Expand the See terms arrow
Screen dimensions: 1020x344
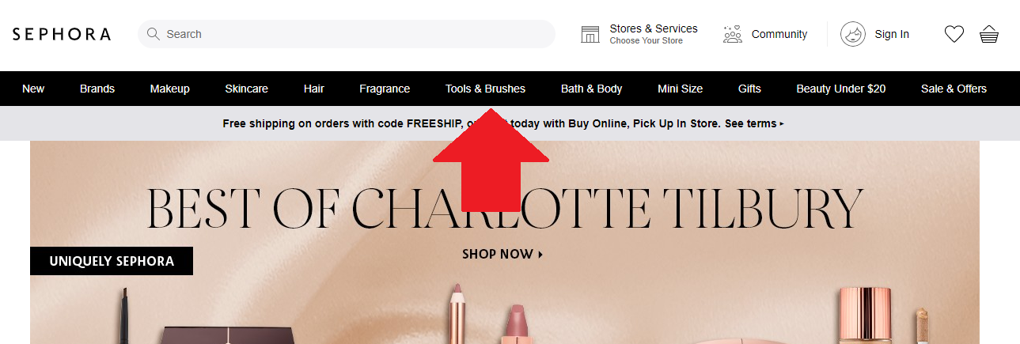(782, 124)
